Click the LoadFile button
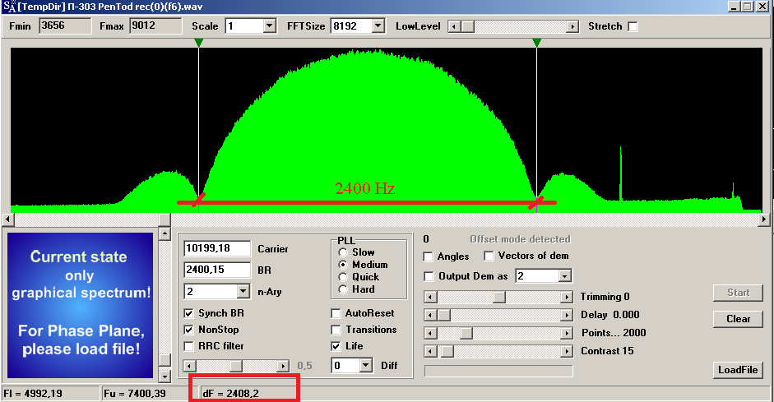This screenshot has height=402, width=774. tap(738, 370)
